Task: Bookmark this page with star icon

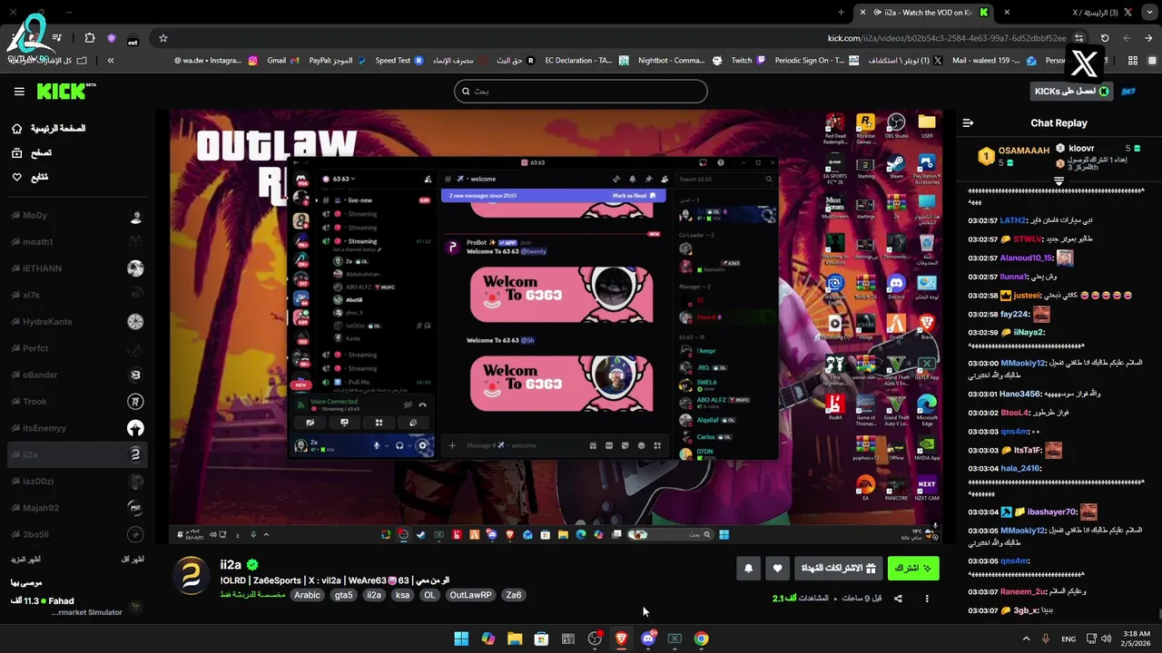Action: tap(163, 38)
